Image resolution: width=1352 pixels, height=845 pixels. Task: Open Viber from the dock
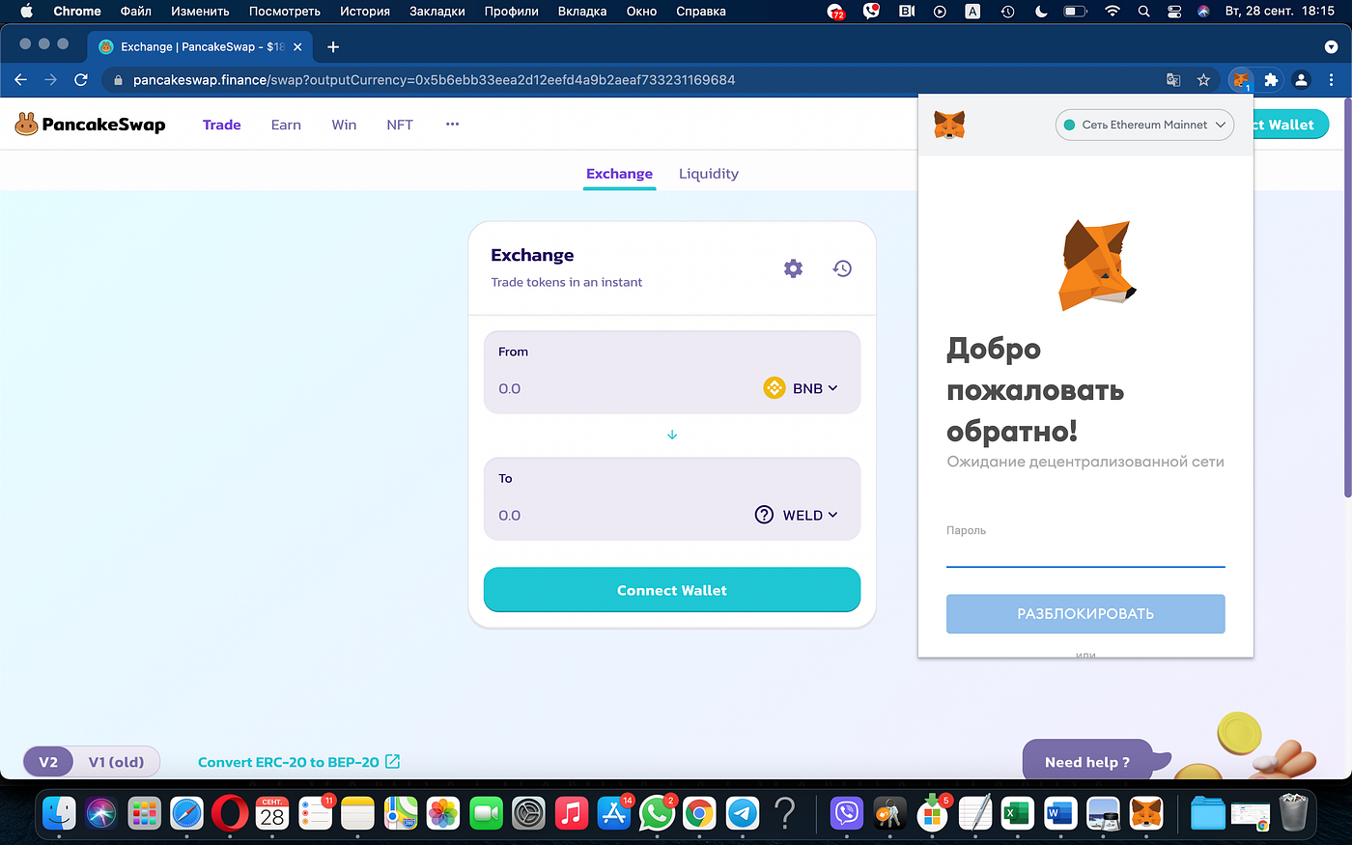pyautogui.click(x=847, y=813)
